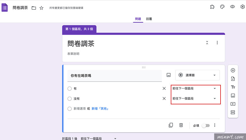Open section dropdown for 沒有 option

194,99
